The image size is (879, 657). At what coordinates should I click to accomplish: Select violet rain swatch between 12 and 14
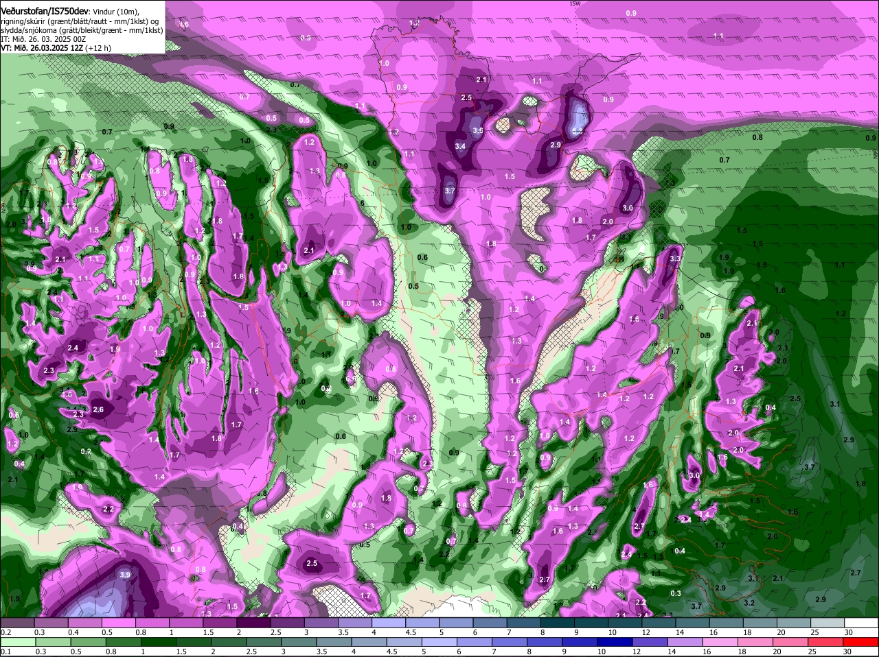(x=650, y=642)
